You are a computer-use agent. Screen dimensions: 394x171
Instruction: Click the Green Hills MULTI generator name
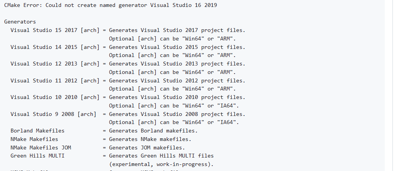pos(37,156)
